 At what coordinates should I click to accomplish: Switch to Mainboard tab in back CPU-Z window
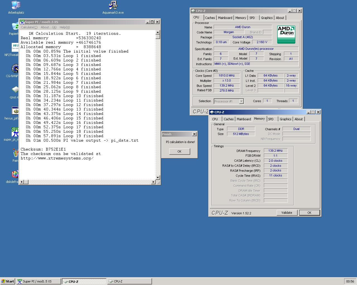pyautogui.click(x=225, y=18)
